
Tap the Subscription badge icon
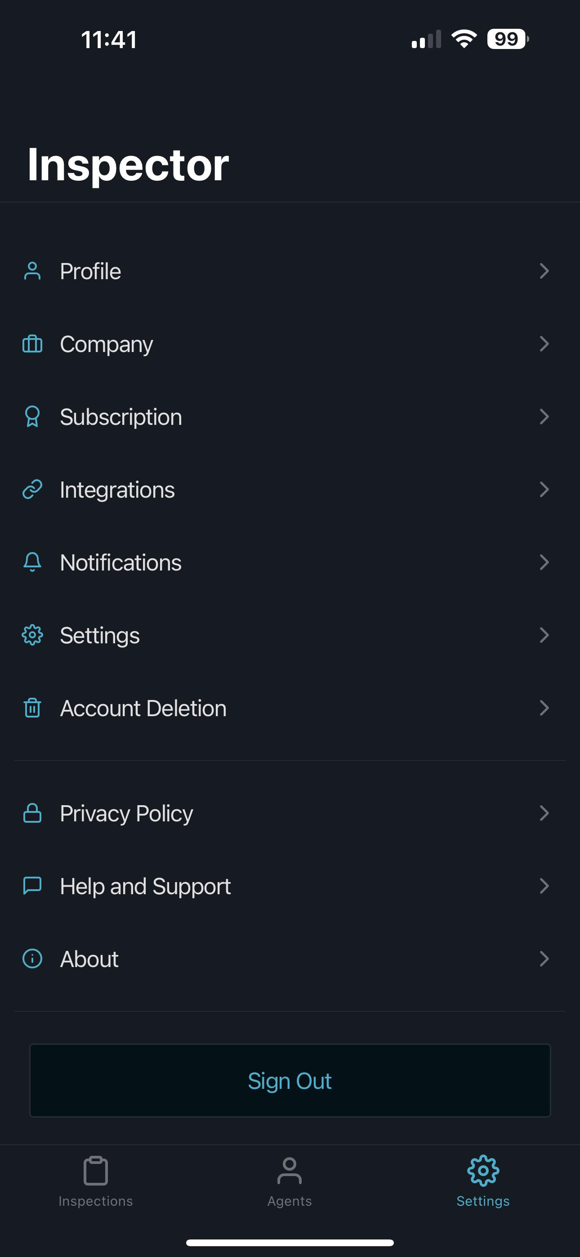tap(32, 417)
